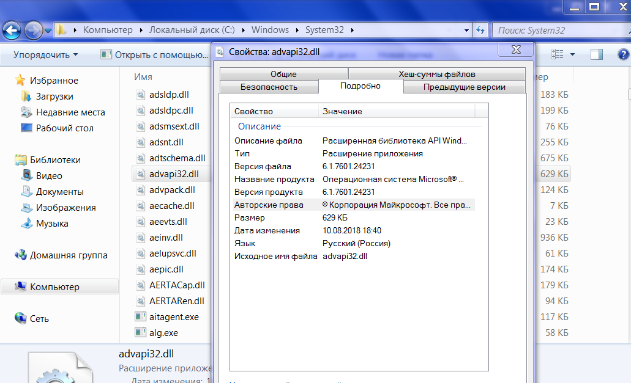This screenshot has width=631, height=383.
Task: Click the Forward navigation arrow button
Action: click(34, 29)
